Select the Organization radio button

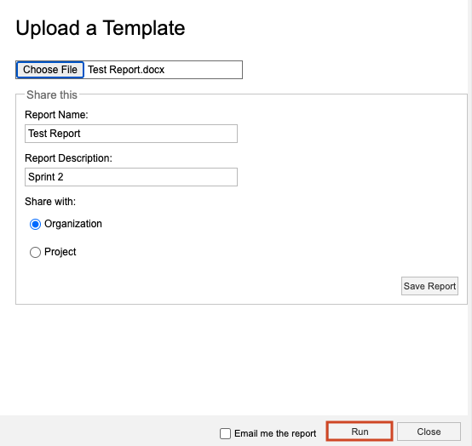(x=35, y=224)
